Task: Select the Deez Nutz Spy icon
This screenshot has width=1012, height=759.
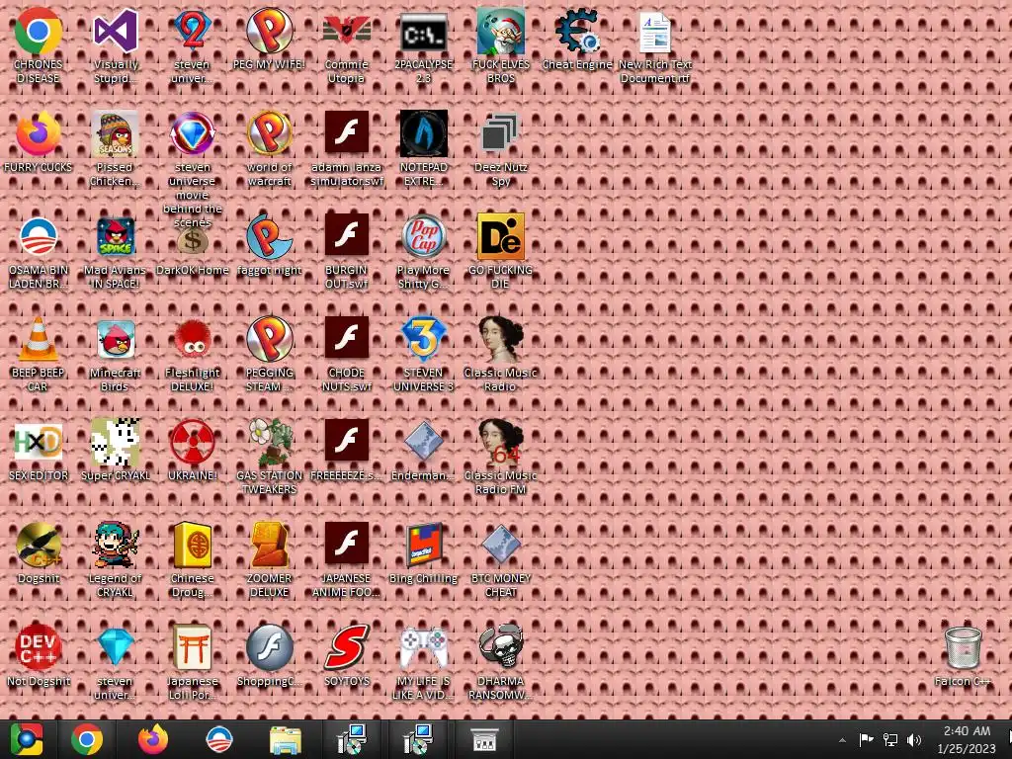Action: pos(500,148)
